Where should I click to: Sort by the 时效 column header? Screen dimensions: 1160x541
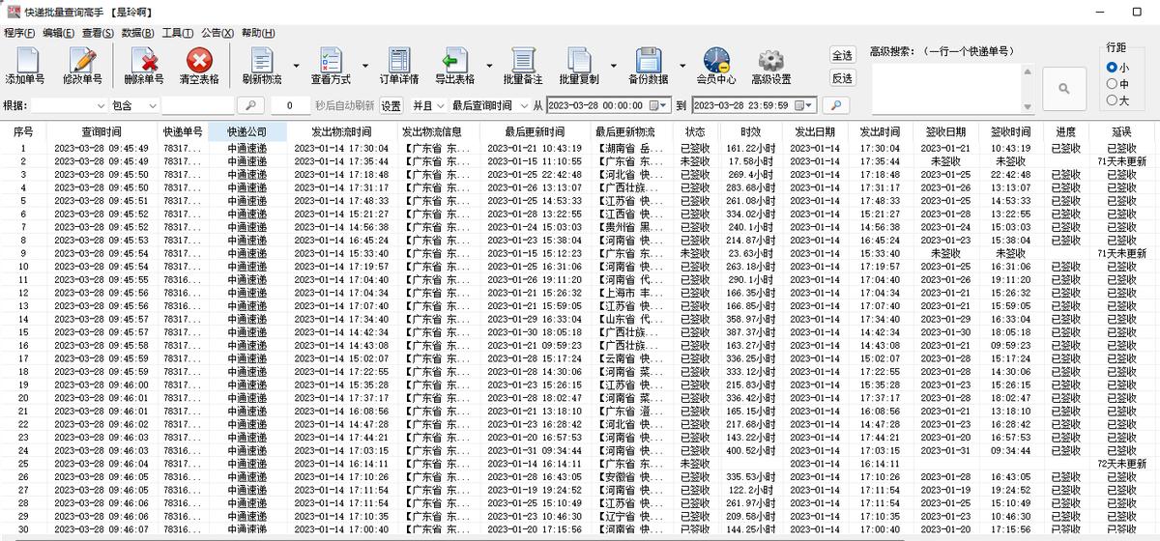[x=751, y=131]
